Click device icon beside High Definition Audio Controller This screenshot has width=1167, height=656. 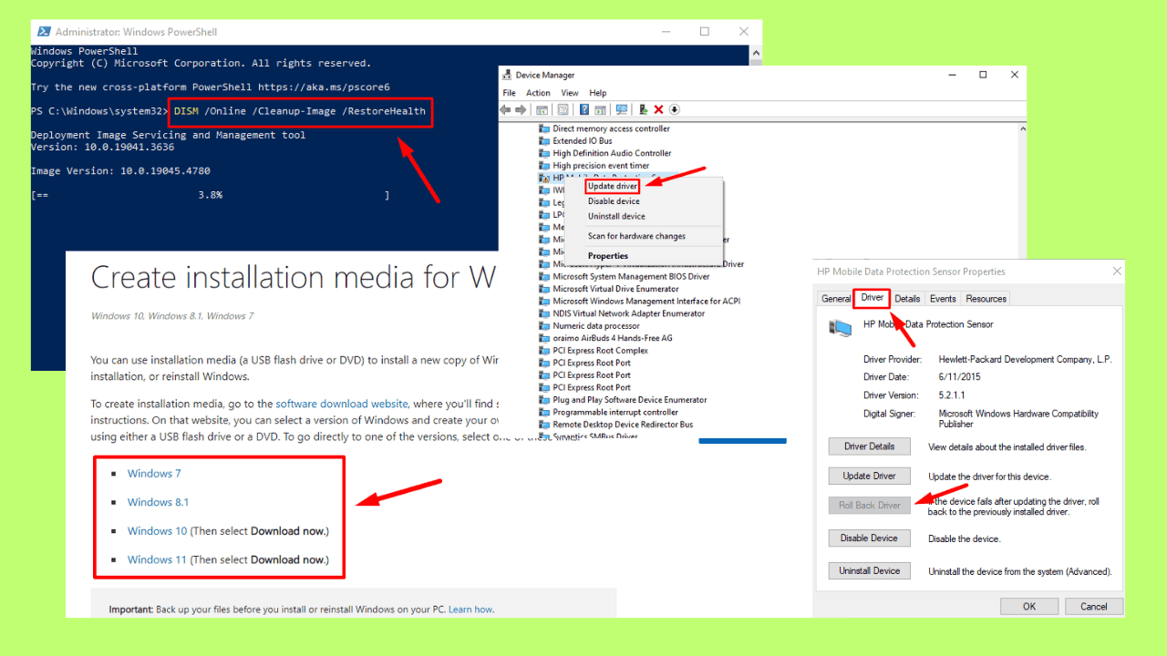tap(544, 153)
